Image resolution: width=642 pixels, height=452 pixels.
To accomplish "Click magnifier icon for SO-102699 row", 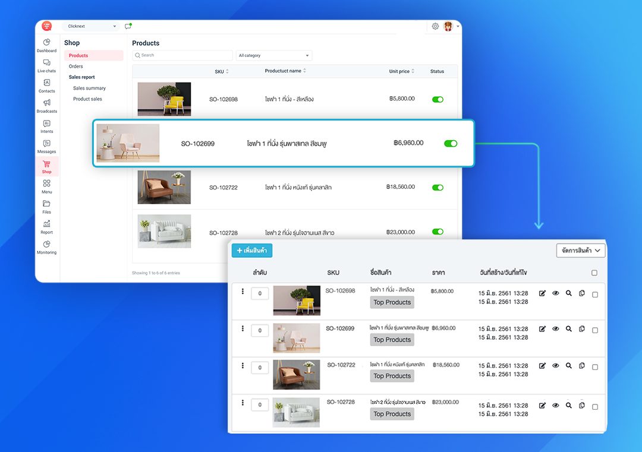I will tap(569, 328).
